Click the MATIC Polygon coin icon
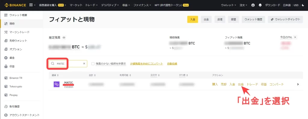This screenshot has width=308, height=119. click(57, 84)
